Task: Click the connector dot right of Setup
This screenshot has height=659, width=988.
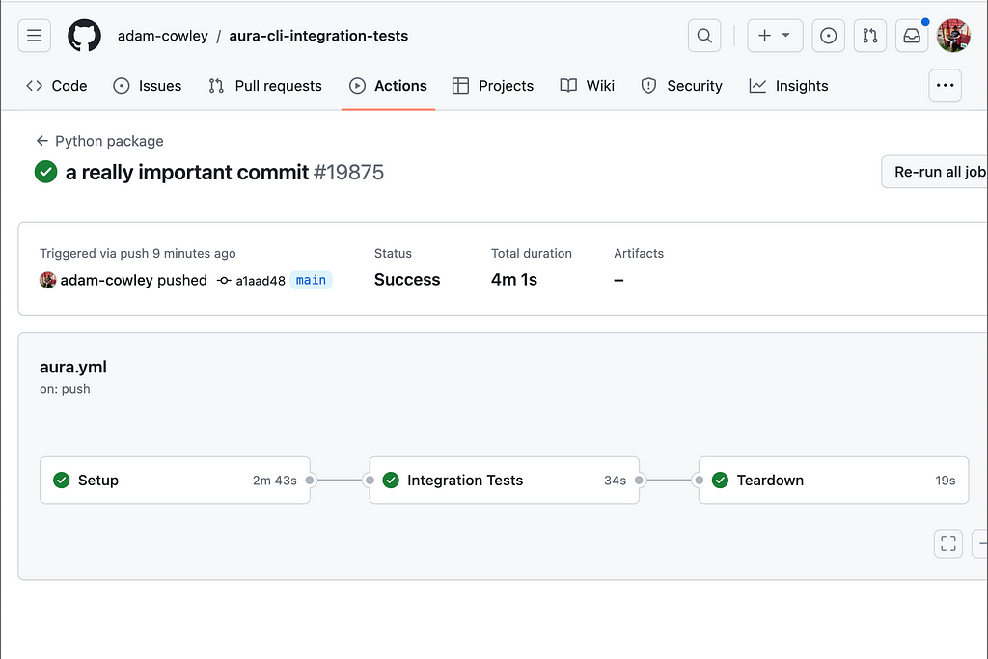Action: (310, 481)
